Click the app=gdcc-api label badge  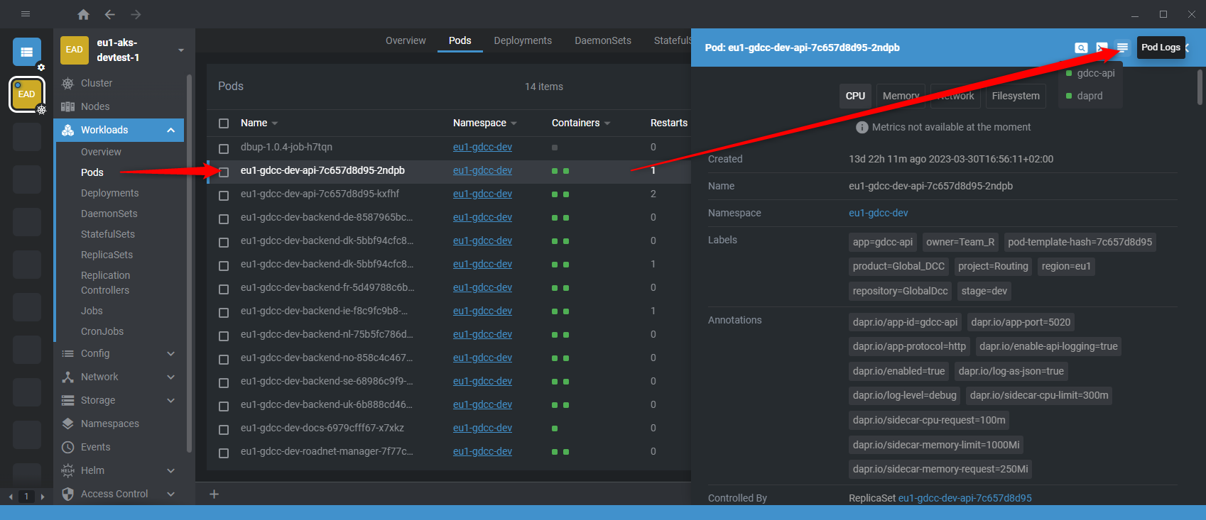tap(883, 242)
